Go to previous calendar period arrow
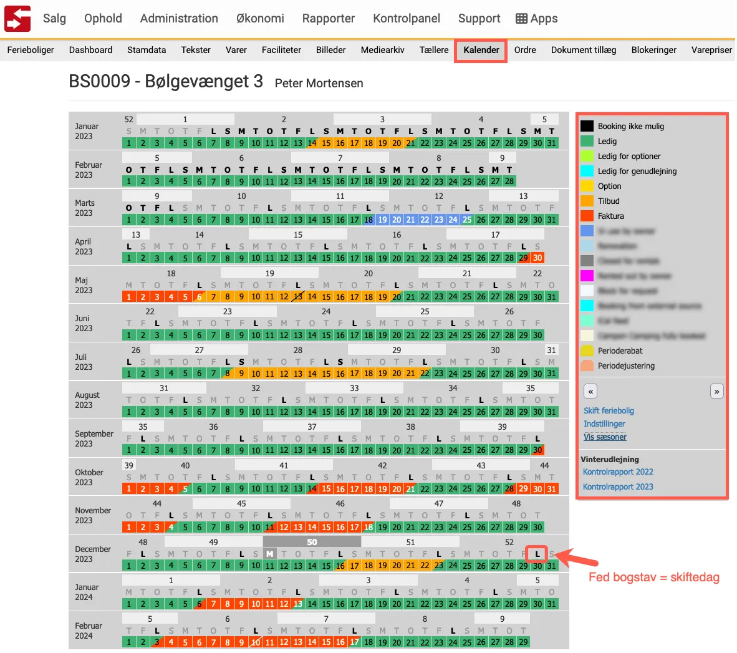Screen dimensions: 737x653 (x=590, y=392)
